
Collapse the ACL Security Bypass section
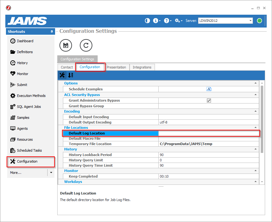[255, 95]
